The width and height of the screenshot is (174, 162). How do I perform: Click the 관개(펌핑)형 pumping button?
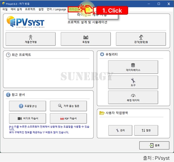(x=141, y=39)
